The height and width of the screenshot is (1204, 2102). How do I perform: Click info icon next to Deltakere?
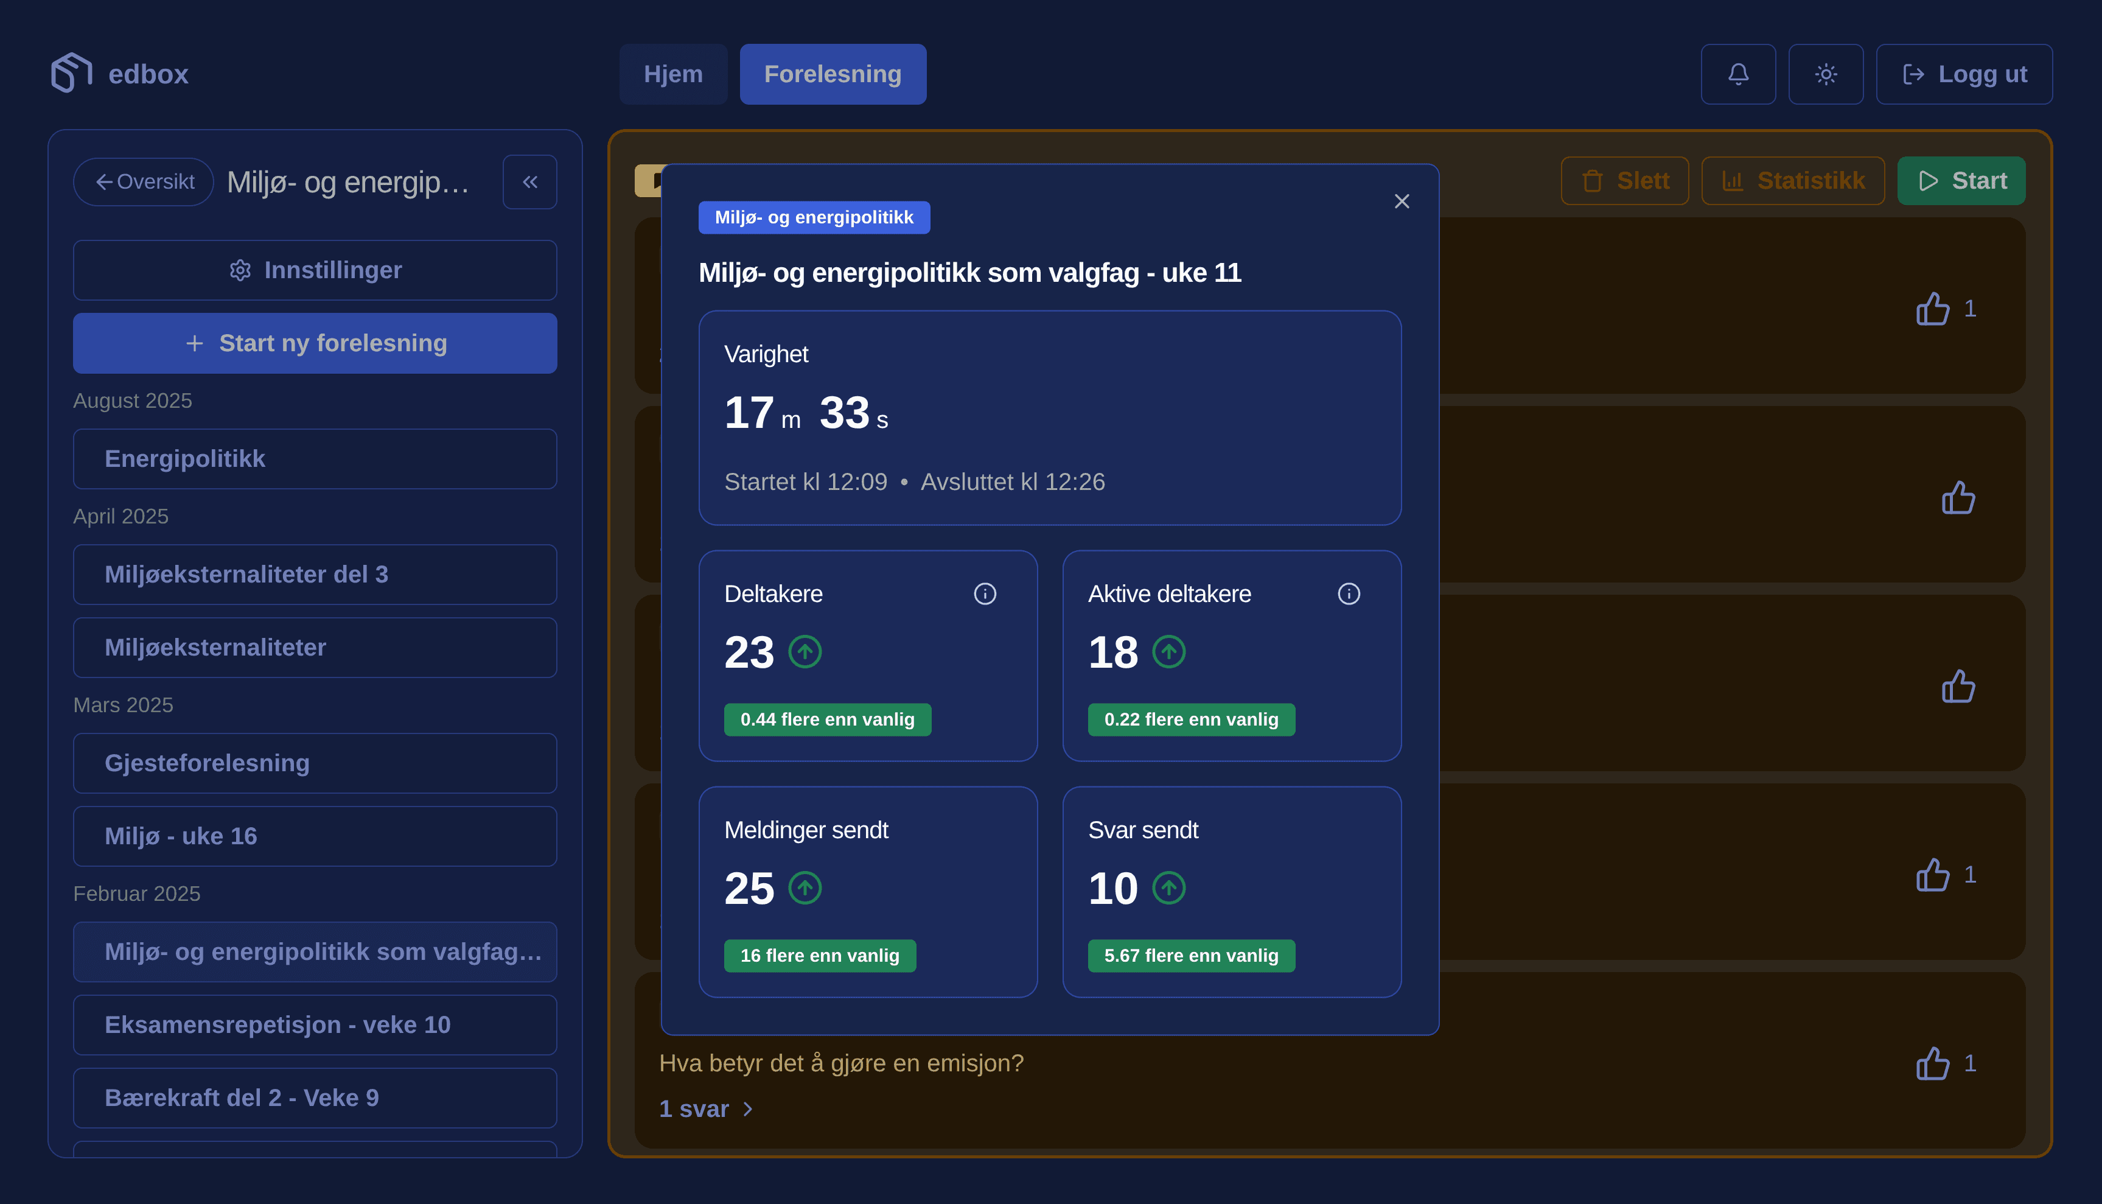985,593
